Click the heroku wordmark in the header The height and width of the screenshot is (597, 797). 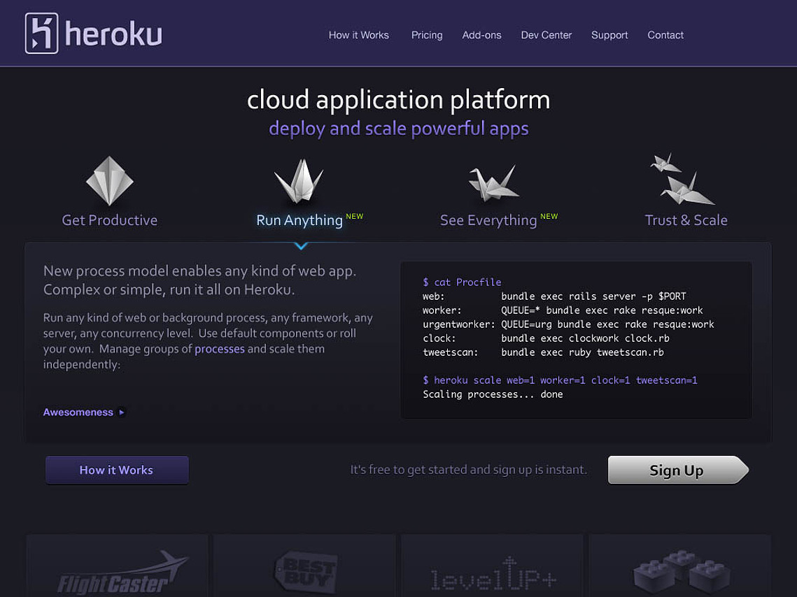114,34
